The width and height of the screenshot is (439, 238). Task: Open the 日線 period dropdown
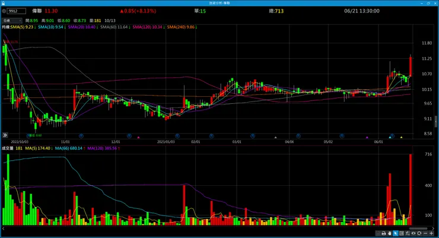[12, 20]
